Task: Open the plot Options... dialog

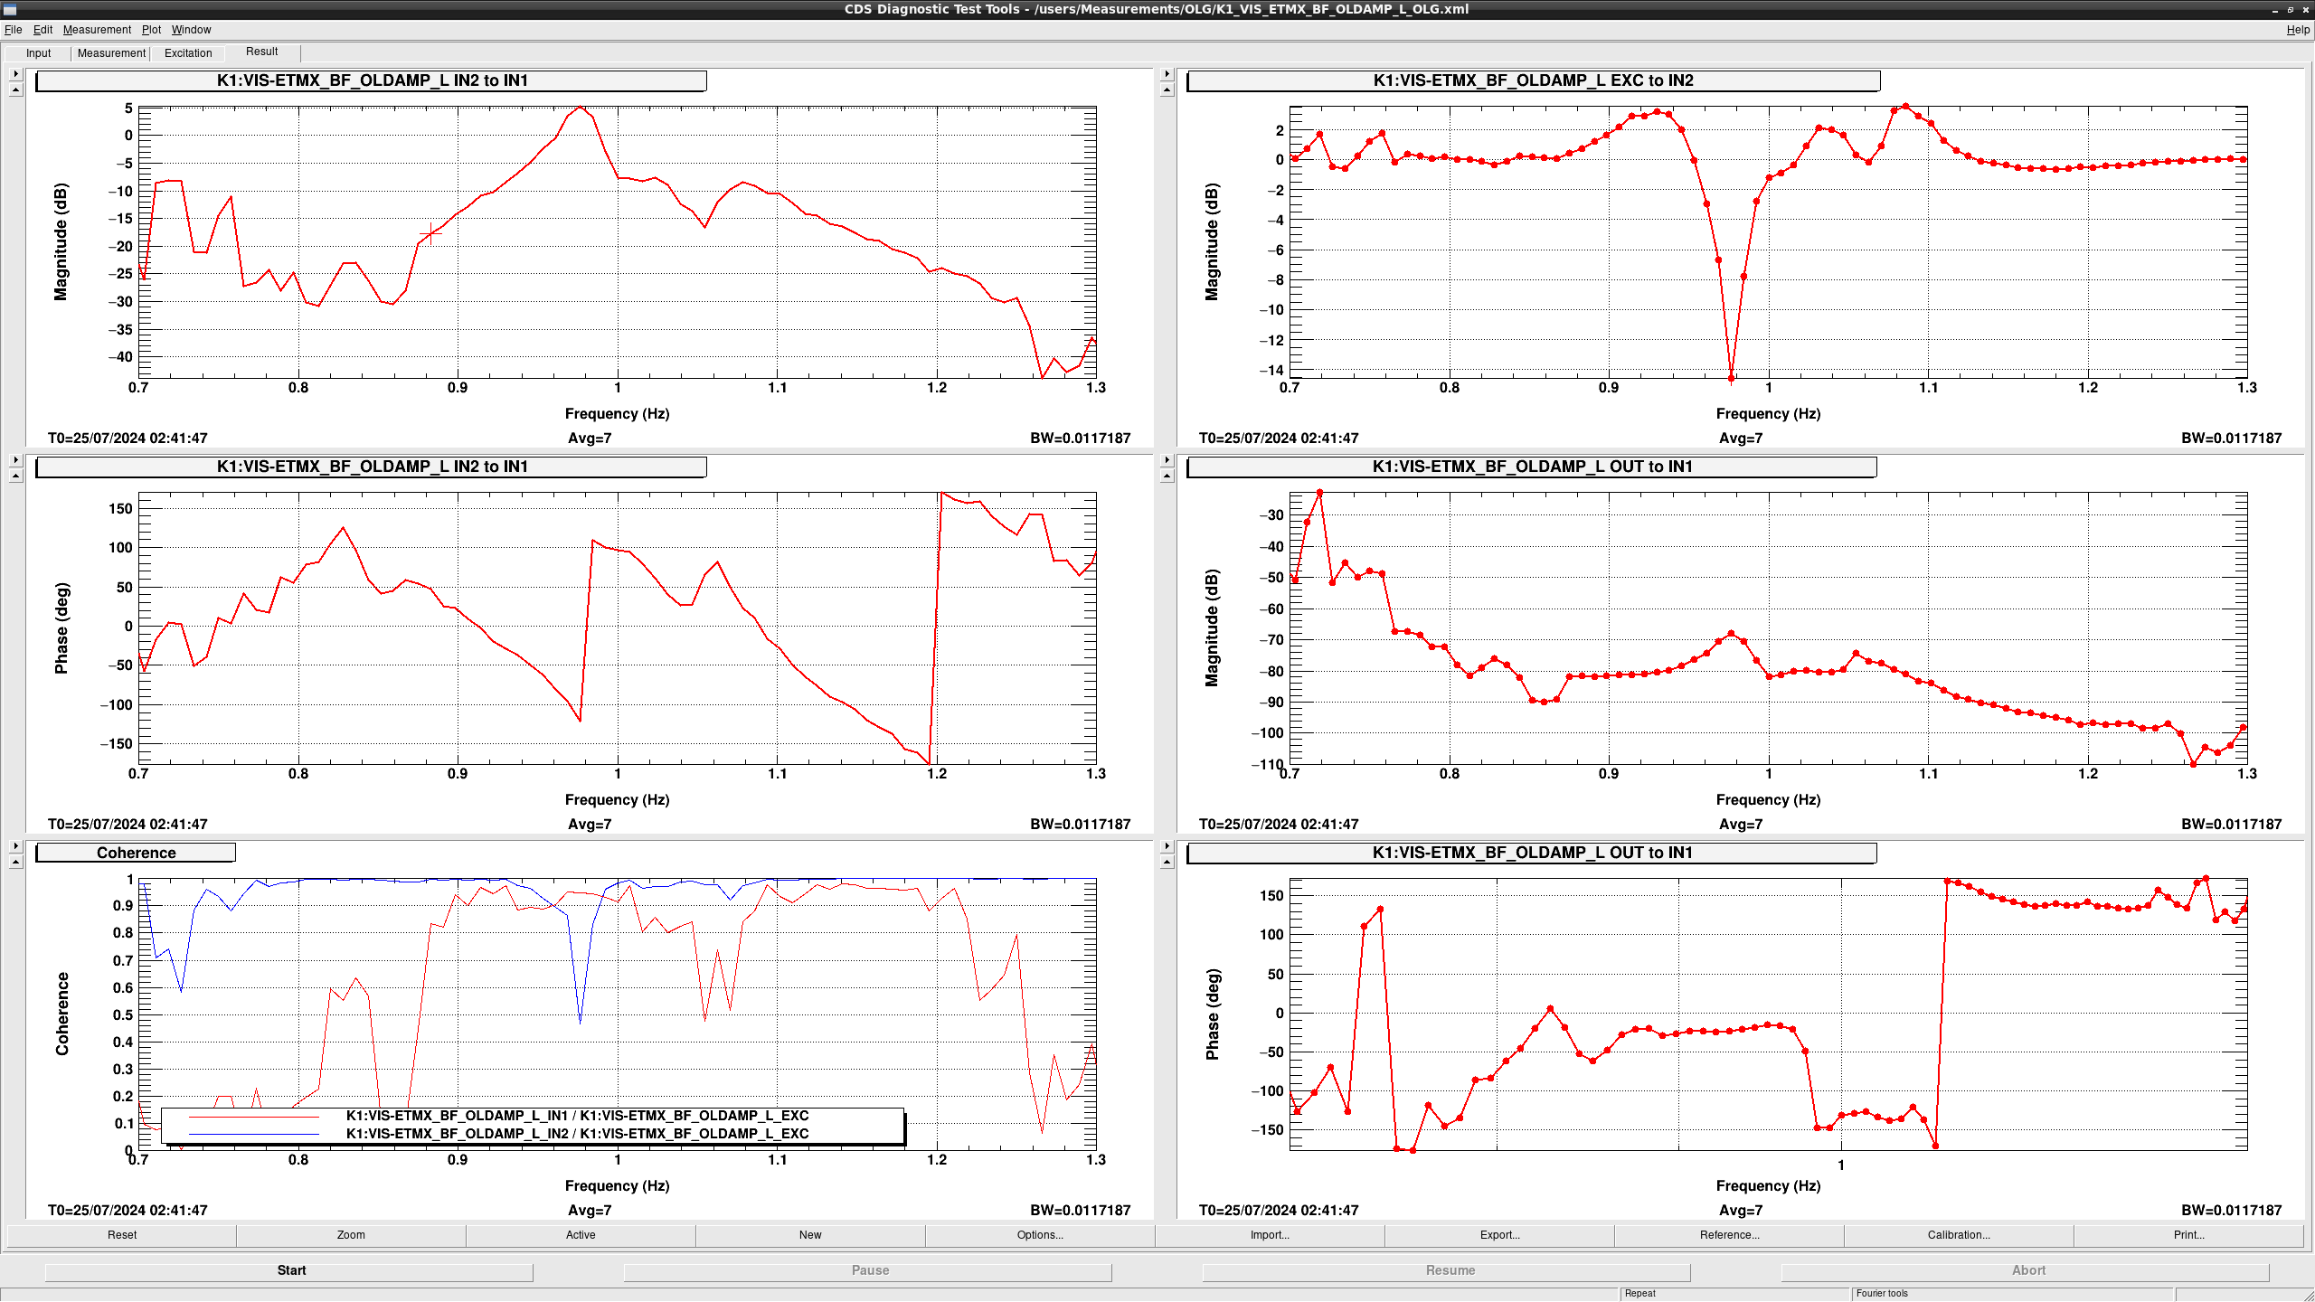Action: click(1040, 1235)
